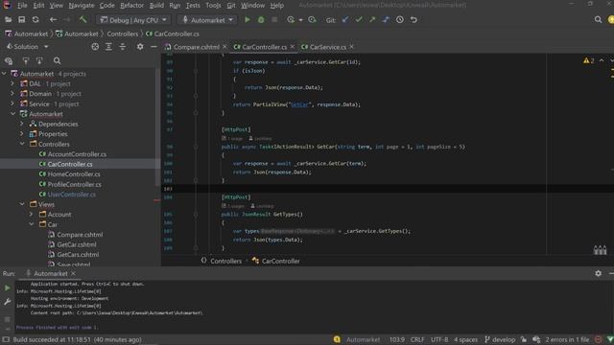Screen dimensions: 614x345
Task: Expand the Domain project node
Action: [12, 94]
